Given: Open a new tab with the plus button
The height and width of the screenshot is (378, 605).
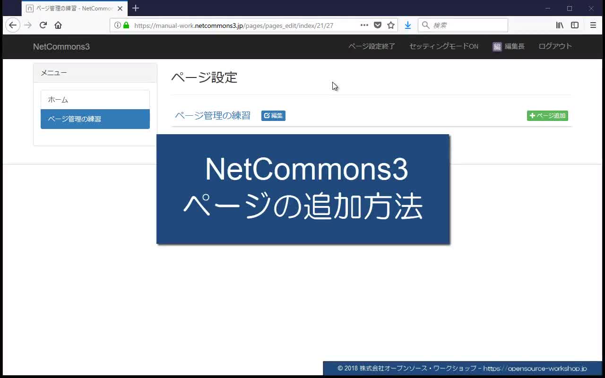Looking at the screenshot, I should (x=136, y=8).
